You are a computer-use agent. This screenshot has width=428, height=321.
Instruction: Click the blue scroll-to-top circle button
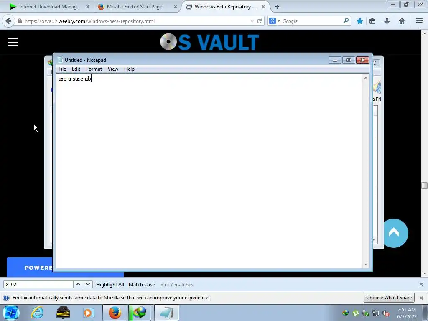pyautogui.click(x=394, y=233)
